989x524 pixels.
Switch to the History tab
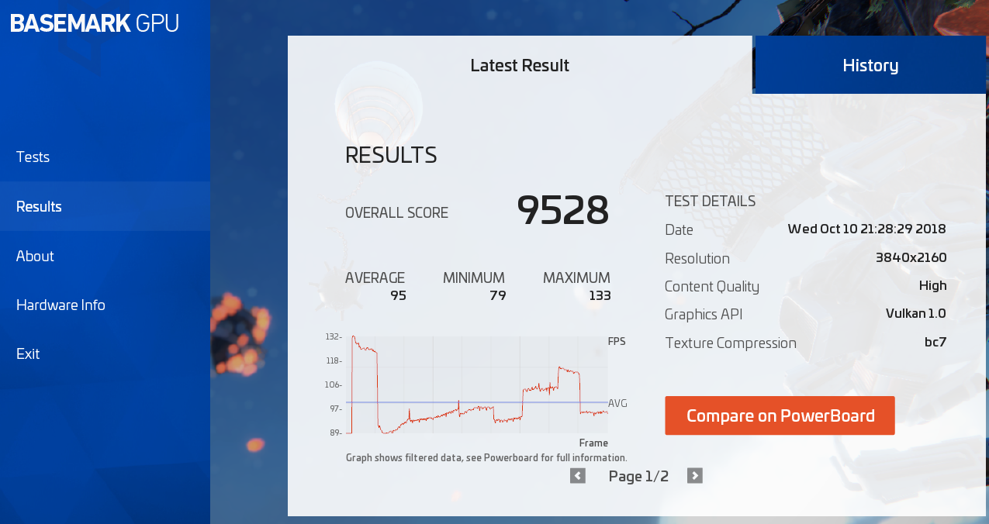870,65
